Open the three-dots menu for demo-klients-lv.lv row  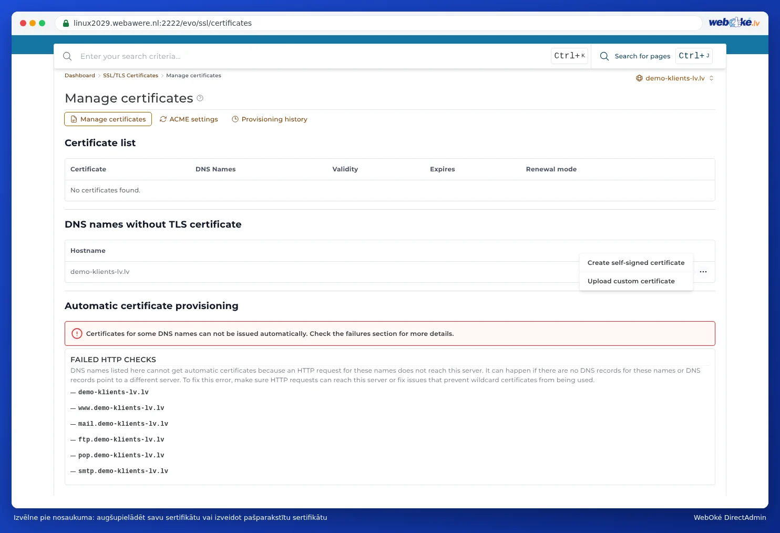(703, 272)
